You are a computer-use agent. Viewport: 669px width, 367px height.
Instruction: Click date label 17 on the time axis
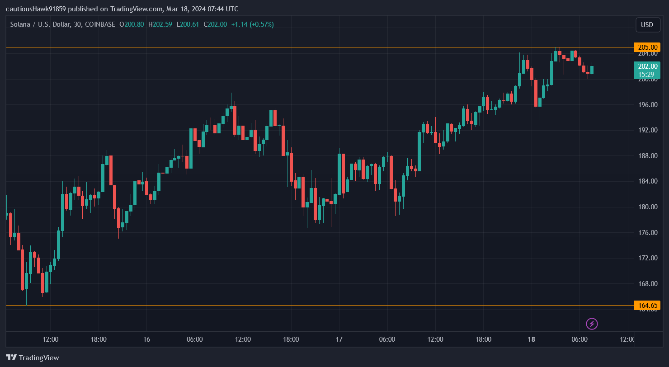click(339, 339)
